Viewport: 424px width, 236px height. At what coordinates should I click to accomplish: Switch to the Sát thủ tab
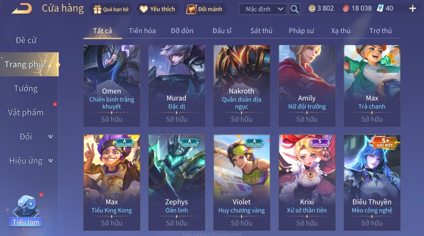point(261,31)
